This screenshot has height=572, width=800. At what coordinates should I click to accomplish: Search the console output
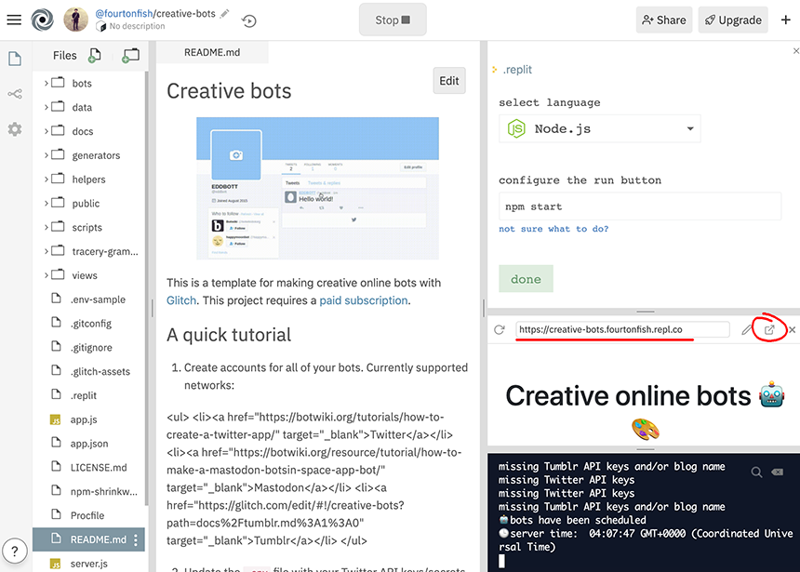[x=756, y=472]
